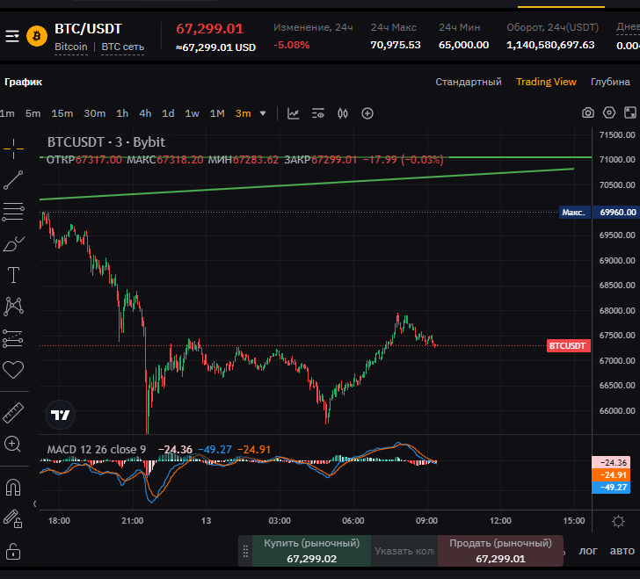640x579 pixels.
Task: Select the ruler measure tool
Action: click(x=13, y=413)
